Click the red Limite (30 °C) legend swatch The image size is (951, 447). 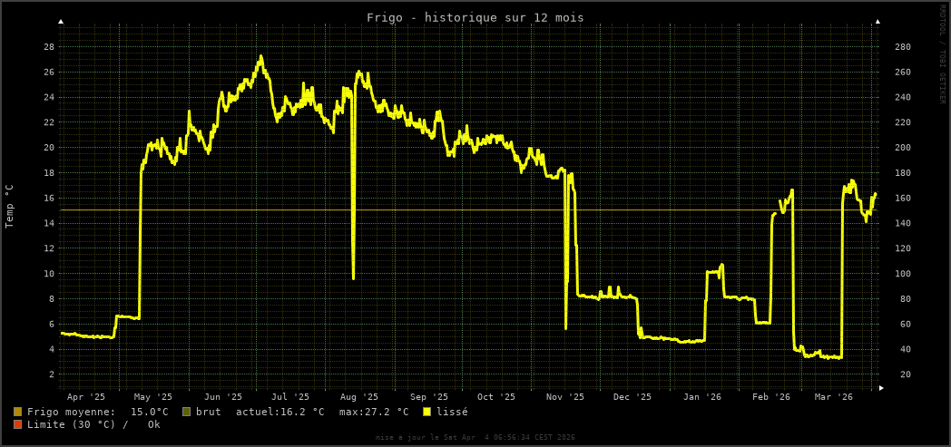point(17,424)
